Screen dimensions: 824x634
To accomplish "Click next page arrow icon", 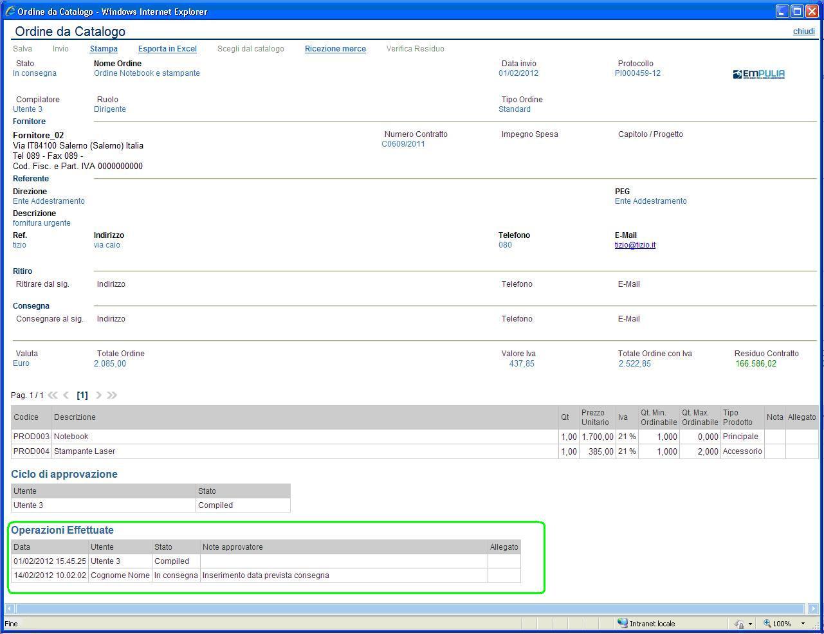I will point(98,395).
